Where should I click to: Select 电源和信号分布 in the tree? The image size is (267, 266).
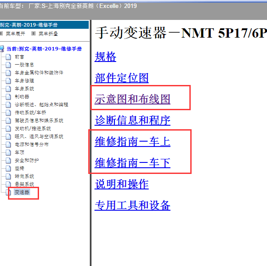(x=31, y=144)
